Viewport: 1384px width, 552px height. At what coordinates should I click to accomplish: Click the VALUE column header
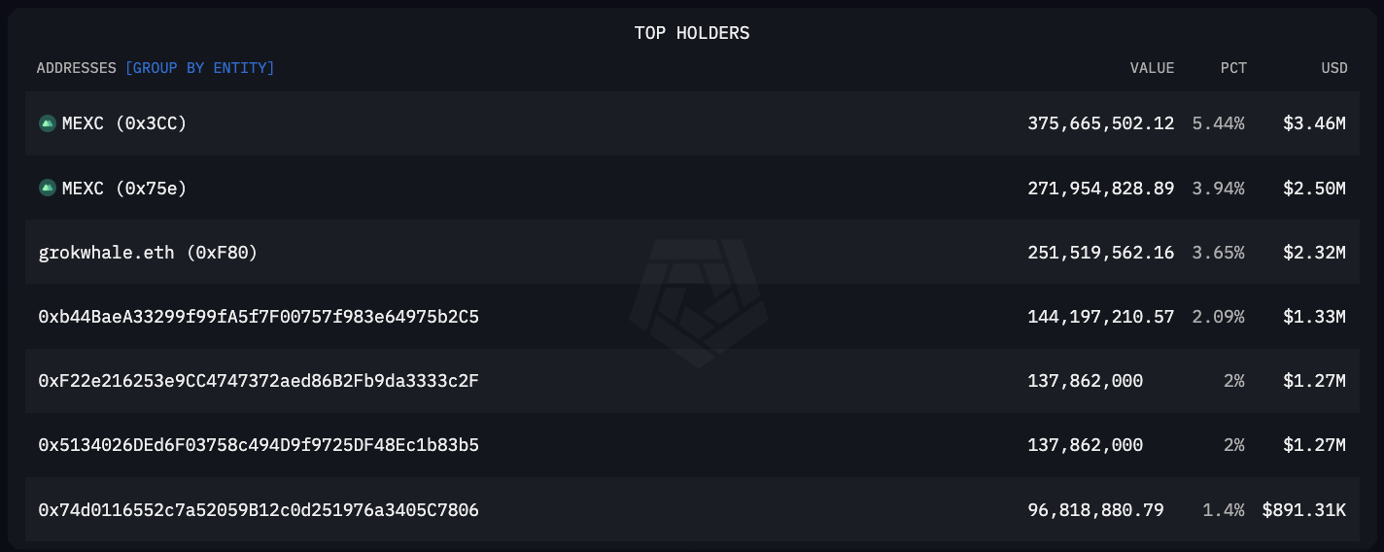coord(1152,68)
